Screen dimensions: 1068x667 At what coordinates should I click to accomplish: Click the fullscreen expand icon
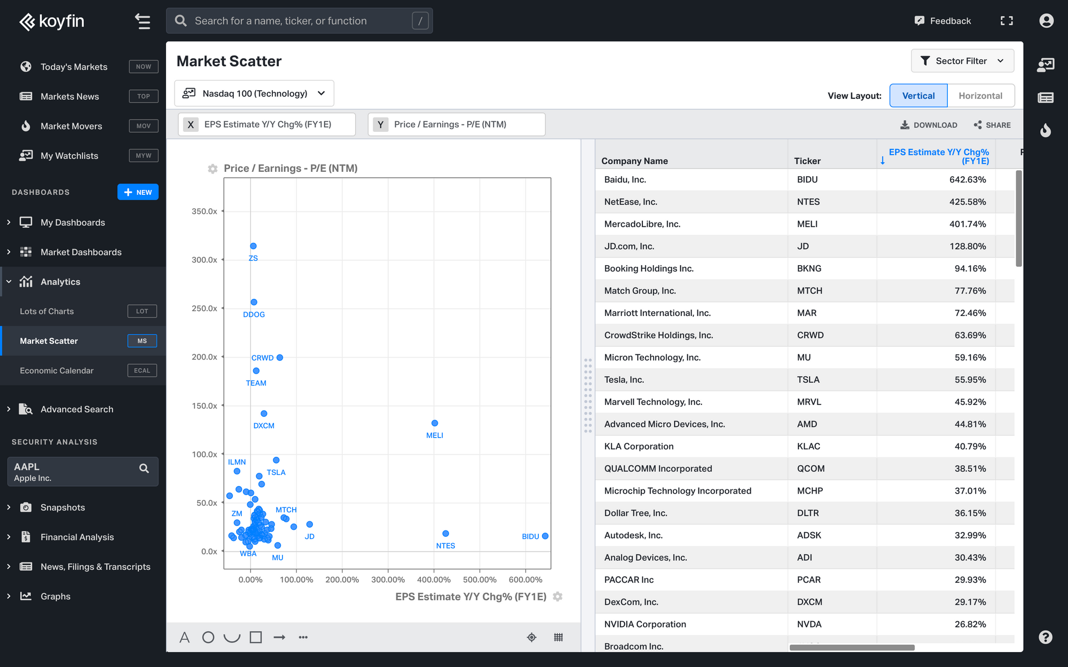(1007, 21)
